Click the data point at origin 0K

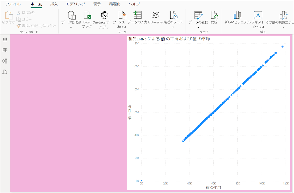pyautogui.click(x=142, y=181)
